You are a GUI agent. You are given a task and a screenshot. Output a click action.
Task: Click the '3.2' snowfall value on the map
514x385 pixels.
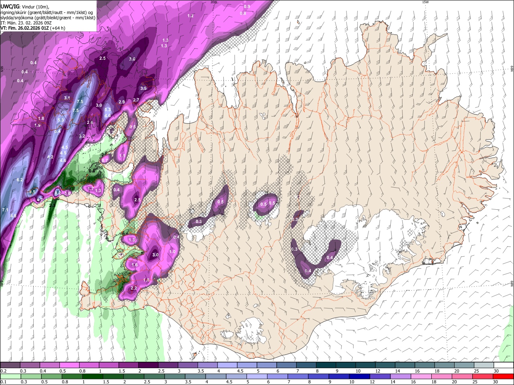click(82, 136)
